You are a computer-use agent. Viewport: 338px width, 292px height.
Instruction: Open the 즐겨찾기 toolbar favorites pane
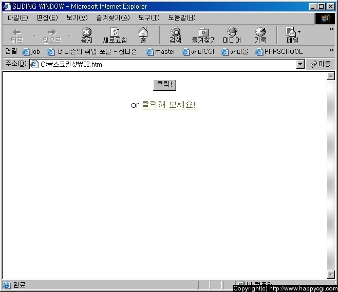tap(204, 35)
